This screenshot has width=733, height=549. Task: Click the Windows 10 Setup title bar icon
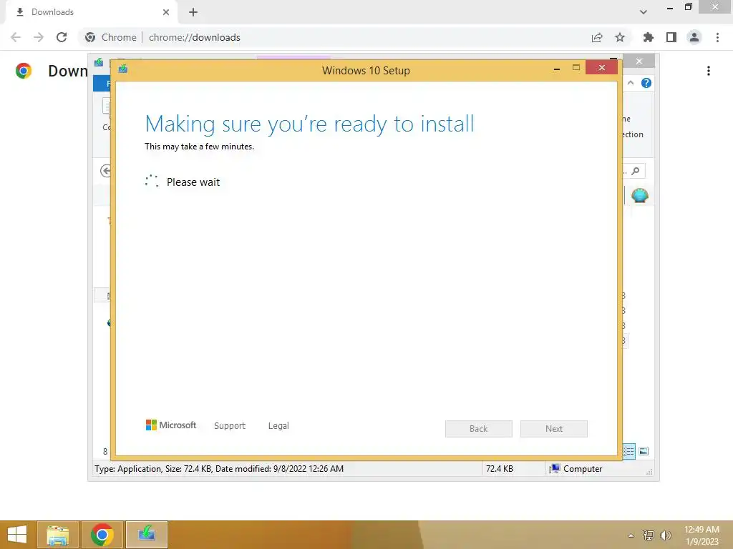tap(123, 69)
